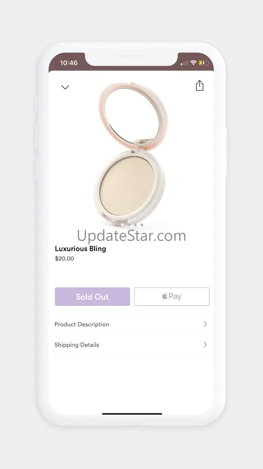Screen dimensions: 263x469
Task: Collapse the product view with down chevron
Action: (x=65, y=87)
